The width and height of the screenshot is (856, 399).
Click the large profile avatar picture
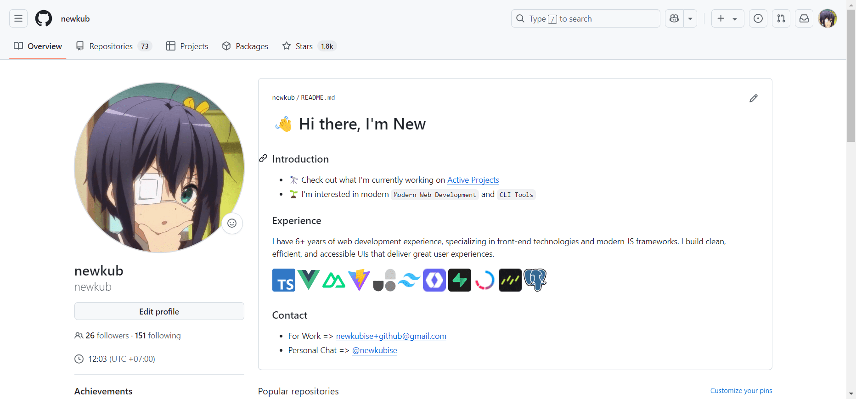click(x=159, y=168)
